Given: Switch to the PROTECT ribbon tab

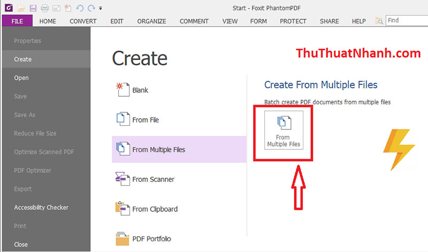Looking at the screenshot, I should (293, 21).
